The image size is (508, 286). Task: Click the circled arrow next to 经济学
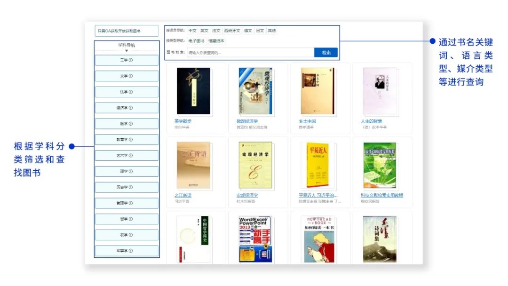[131, 108]
